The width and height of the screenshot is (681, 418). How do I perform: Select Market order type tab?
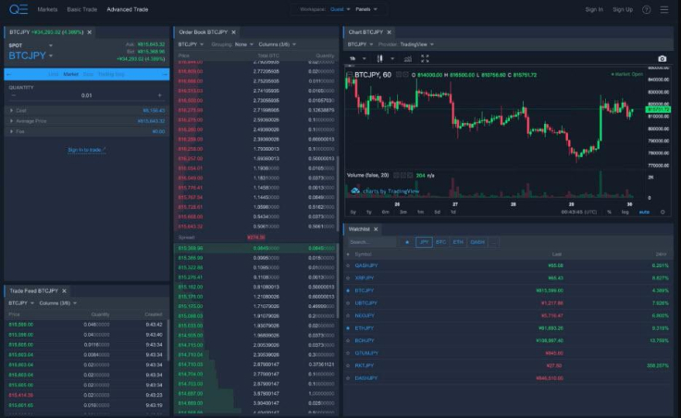click(71, 74)
